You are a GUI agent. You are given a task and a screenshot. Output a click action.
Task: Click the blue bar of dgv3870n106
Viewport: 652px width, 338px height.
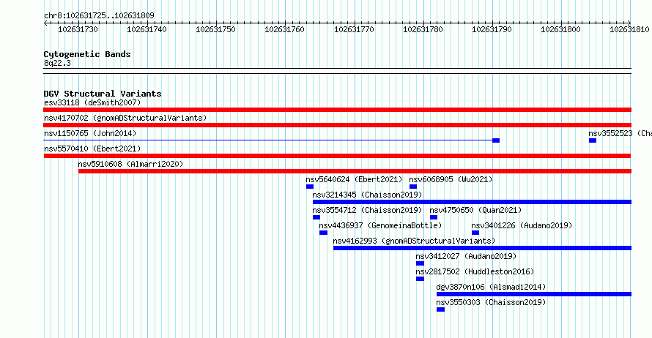(534, 294)
